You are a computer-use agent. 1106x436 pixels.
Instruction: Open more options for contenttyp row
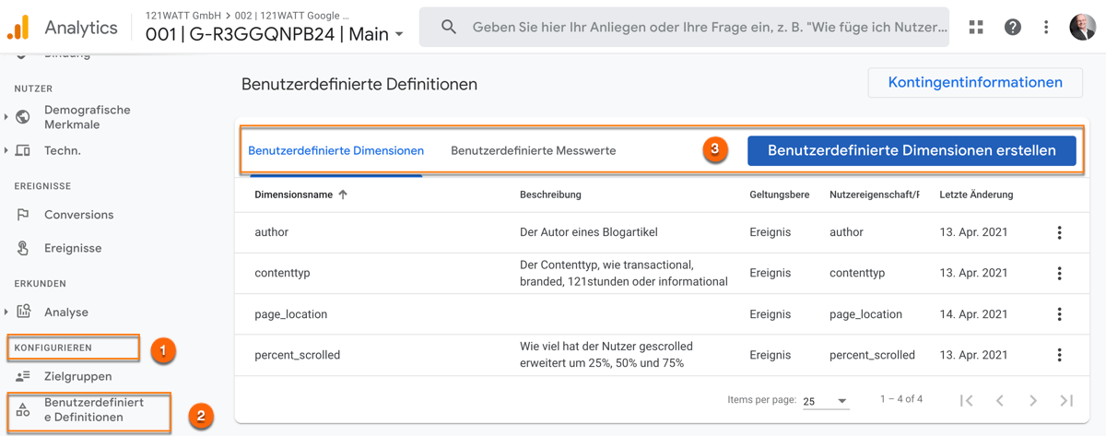[x=1059, y=273]
